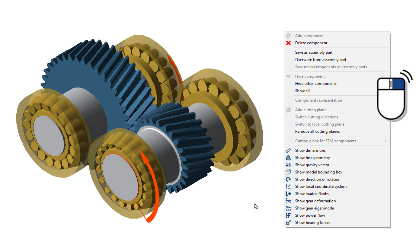The image size is (416, 239).
Task: Click Show all in context menu
Action: tap(302, 91)
